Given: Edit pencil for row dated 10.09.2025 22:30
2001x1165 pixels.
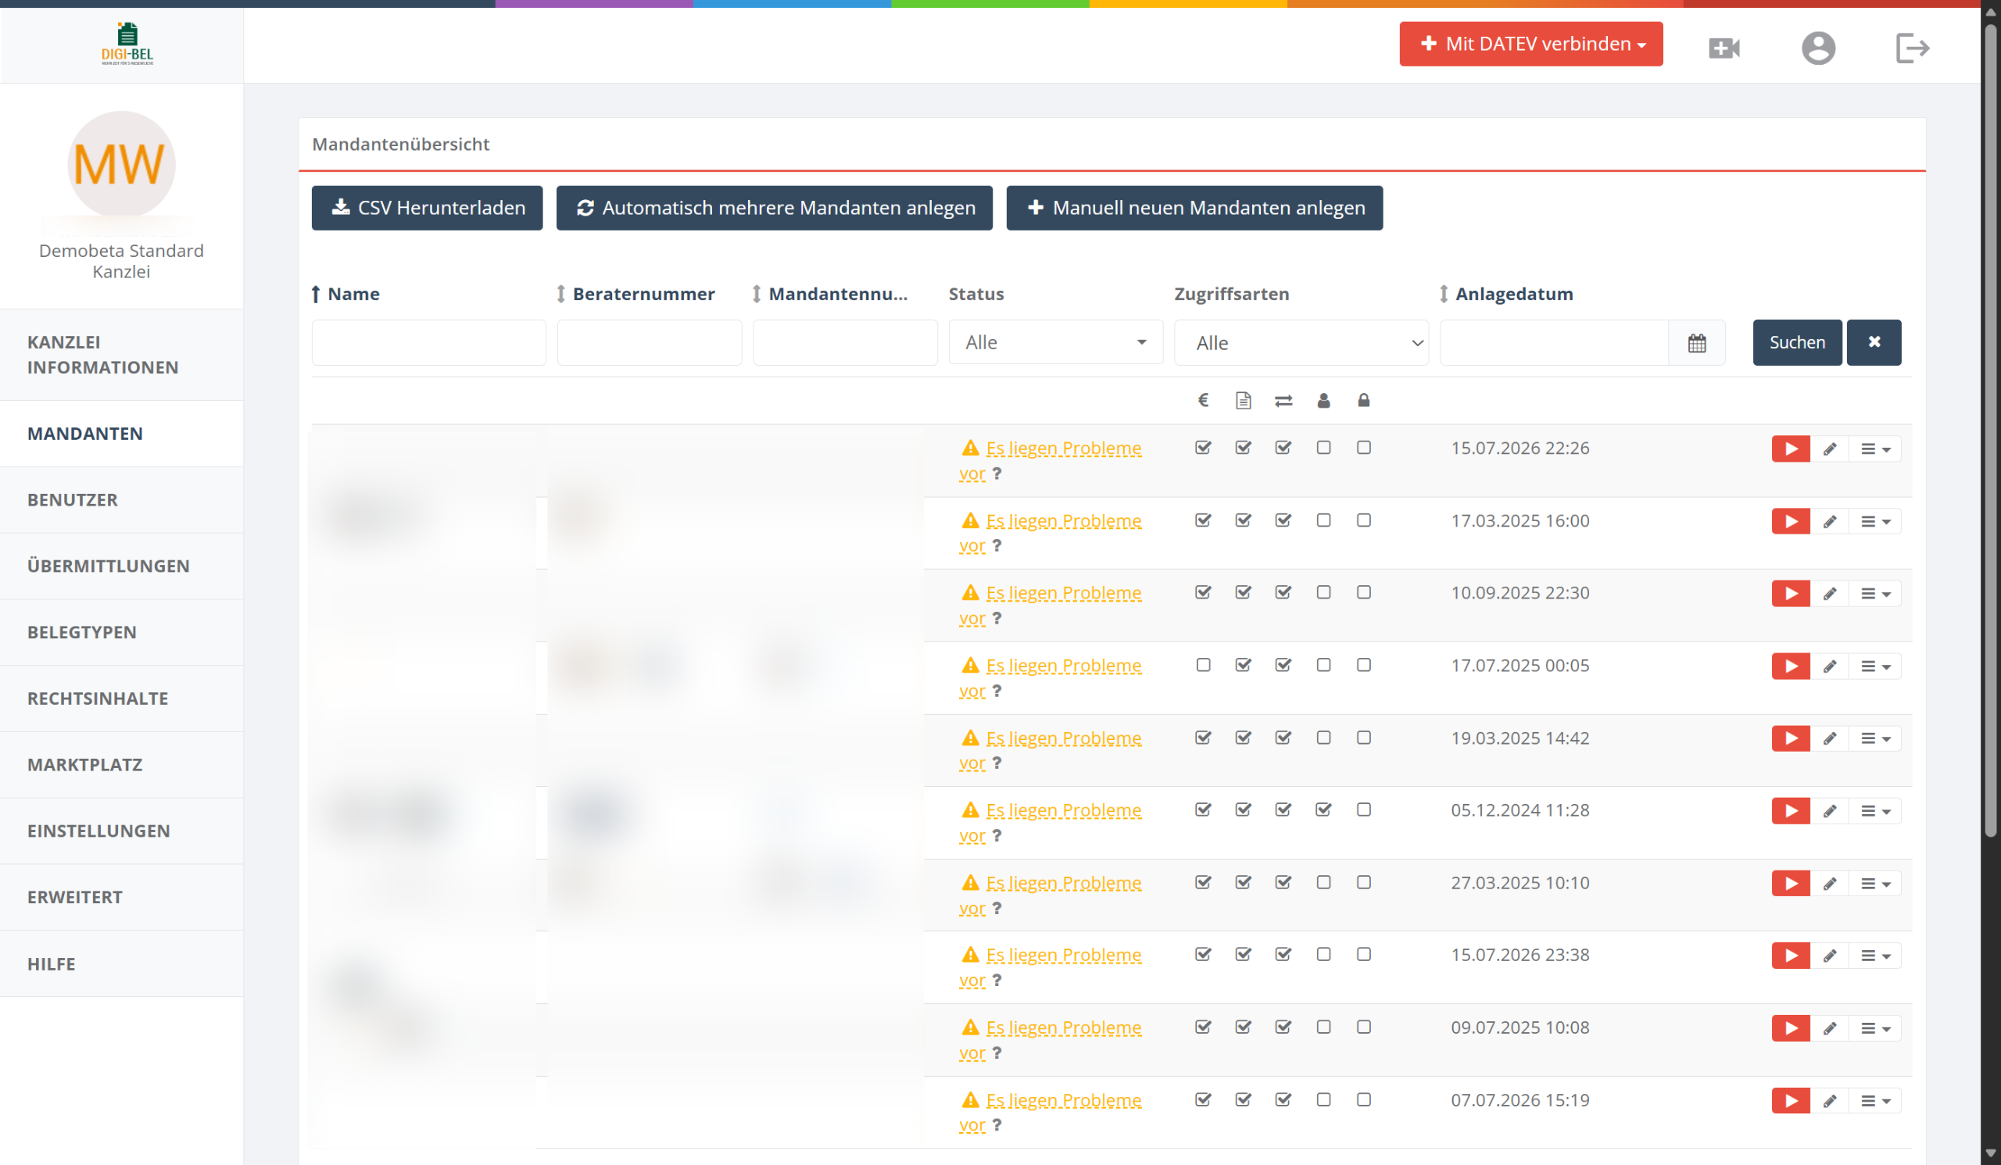Looking at the screenshot, I should click(1830, 594).
